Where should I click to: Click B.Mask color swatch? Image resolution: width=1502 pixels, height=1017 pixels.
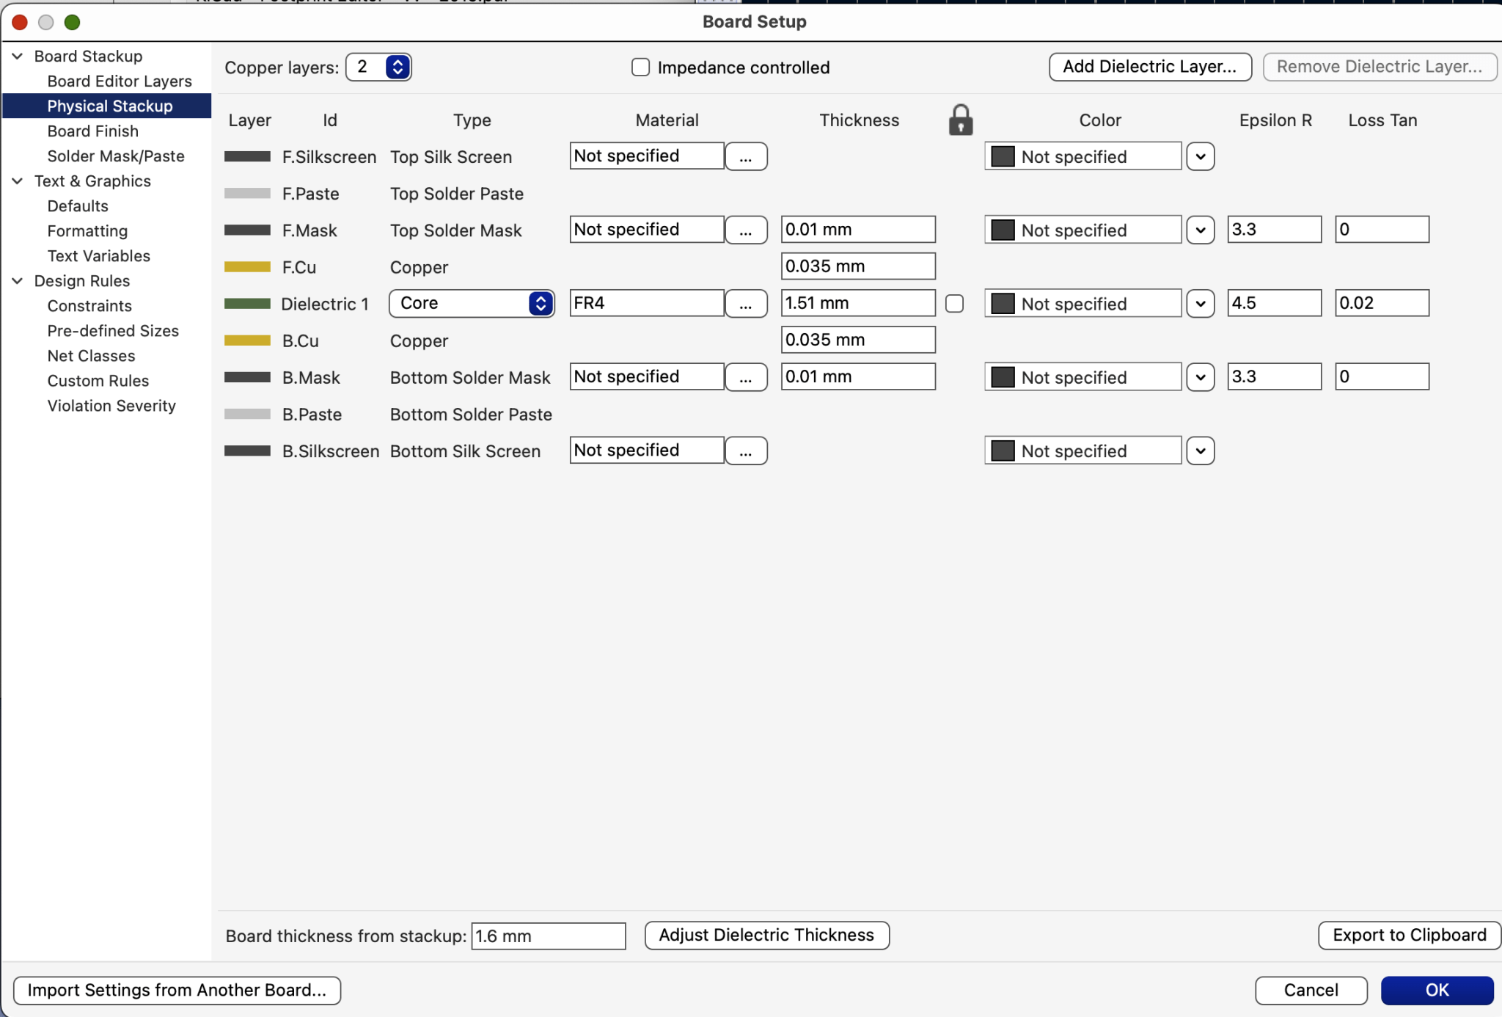point(1003,377)
